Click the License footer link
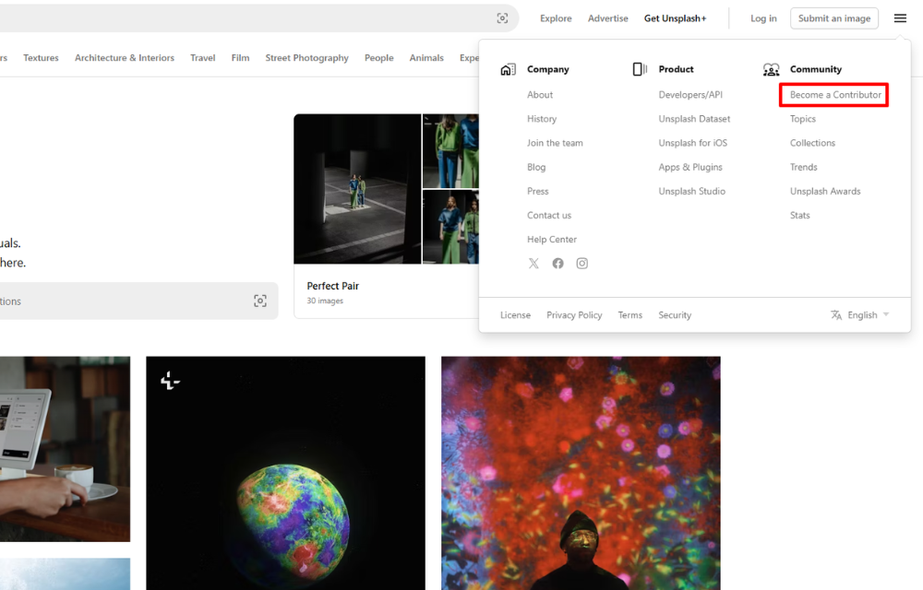 tap(515, 315)
